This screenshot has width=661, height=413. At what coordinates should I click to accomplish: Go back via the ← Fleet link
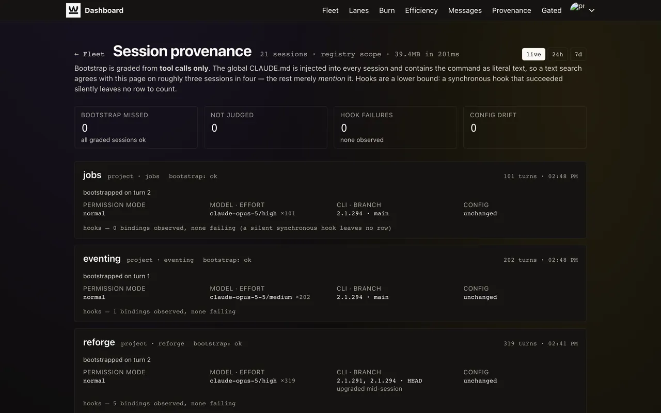[x=89, y=54]
